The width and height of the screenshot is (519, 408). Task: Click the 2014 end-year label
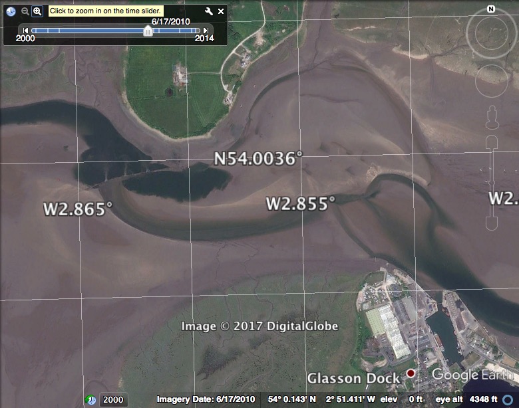pos(204,39)
